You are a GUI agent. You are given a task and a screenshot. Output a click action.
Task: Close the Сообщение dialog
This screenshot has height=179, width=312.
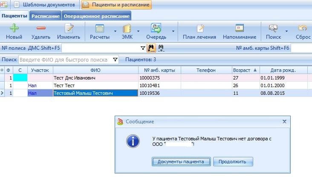click(284, 122)
